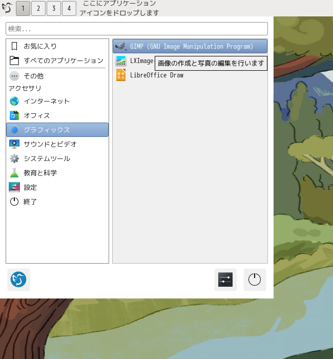
Task: Launch LibreOffice Draw
Action: tap(190, 75)
